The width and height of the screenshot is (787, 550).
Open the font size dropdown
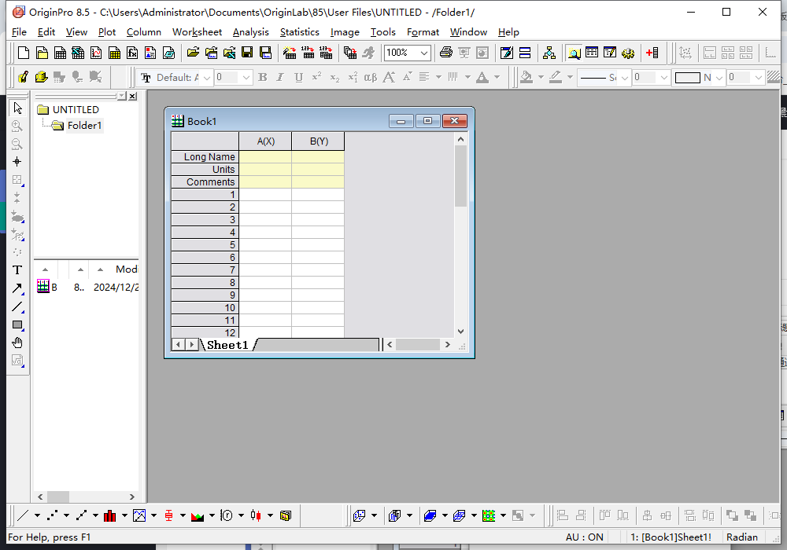click(x=246, y=78)
